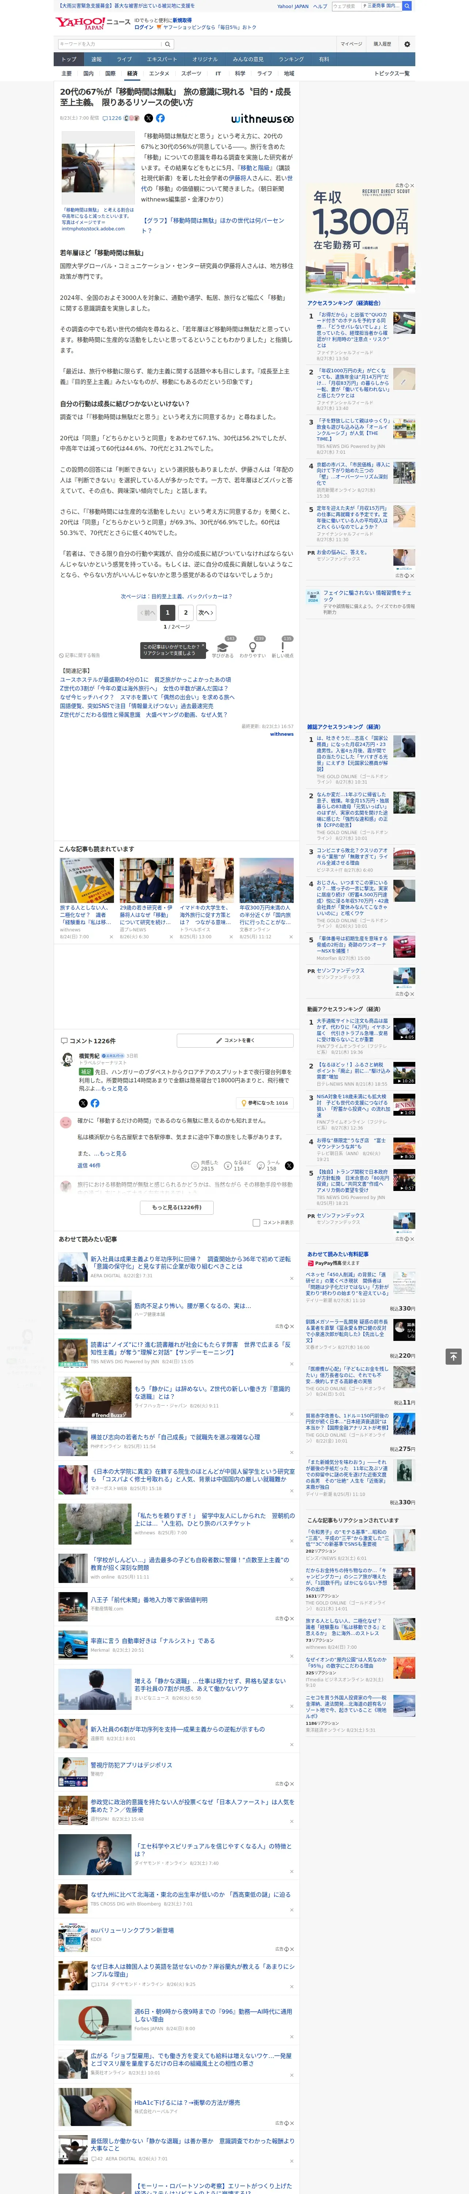469x2194 pixels.
Task: Report the article via 記事に関する報告
Action: point(80,655)
